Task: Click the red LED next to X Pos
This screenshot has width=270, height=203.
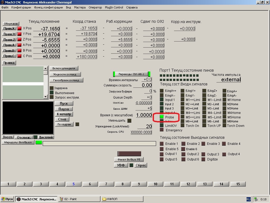Action: 20,28
